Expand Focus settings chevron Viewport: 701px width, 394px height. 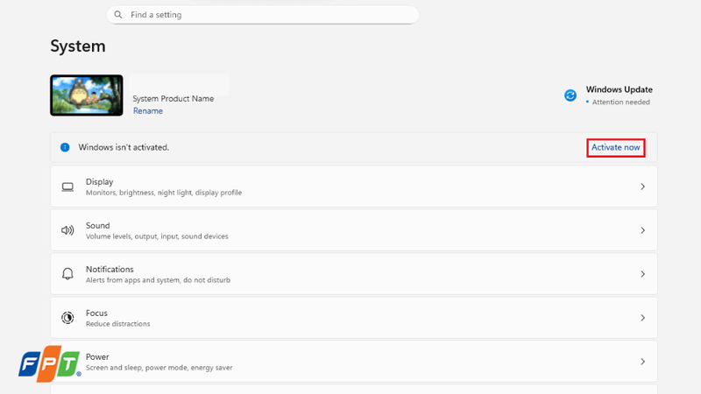point(642,318)
